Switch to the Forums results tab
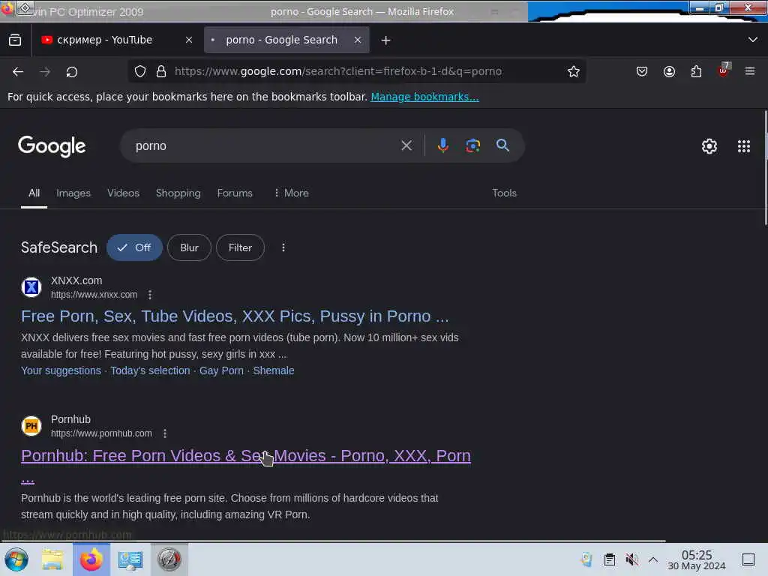768x576 pixels. 235,193
